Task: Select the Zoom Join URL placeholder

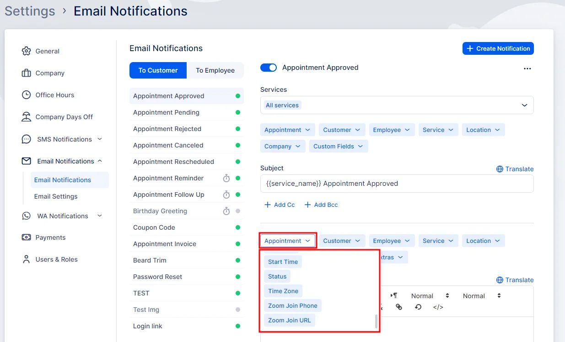Action: pos(290,320)
